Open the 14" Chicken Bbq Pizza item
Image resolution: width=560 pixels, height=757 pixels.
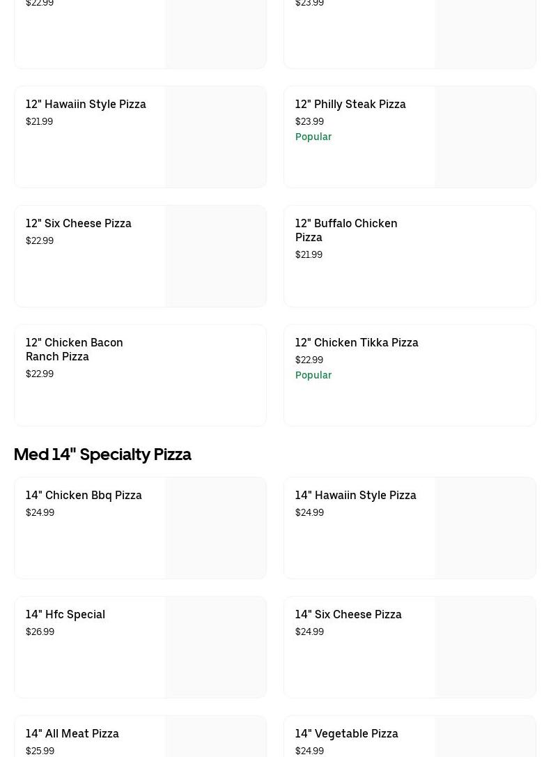[x=84, y=496]
